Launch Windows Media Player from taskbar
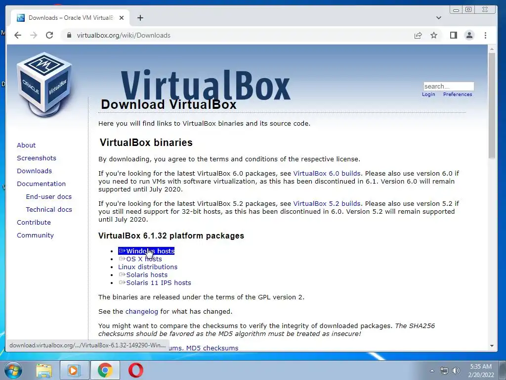 click(x=74, y=370)
